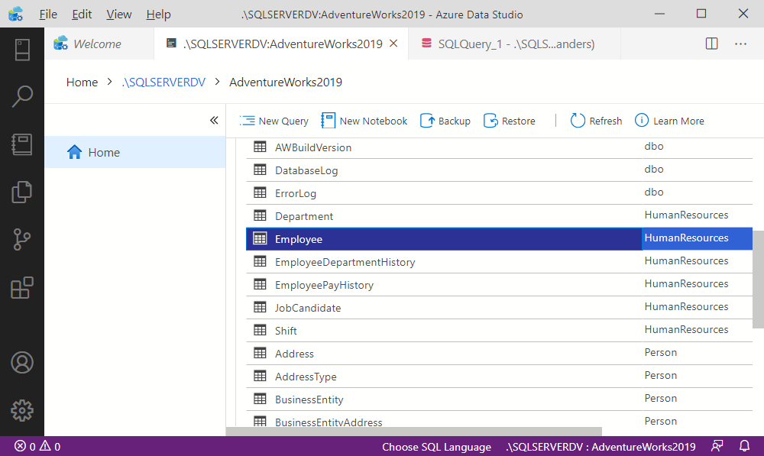Select the JobCandidate table row

click(x=499, y=307)
